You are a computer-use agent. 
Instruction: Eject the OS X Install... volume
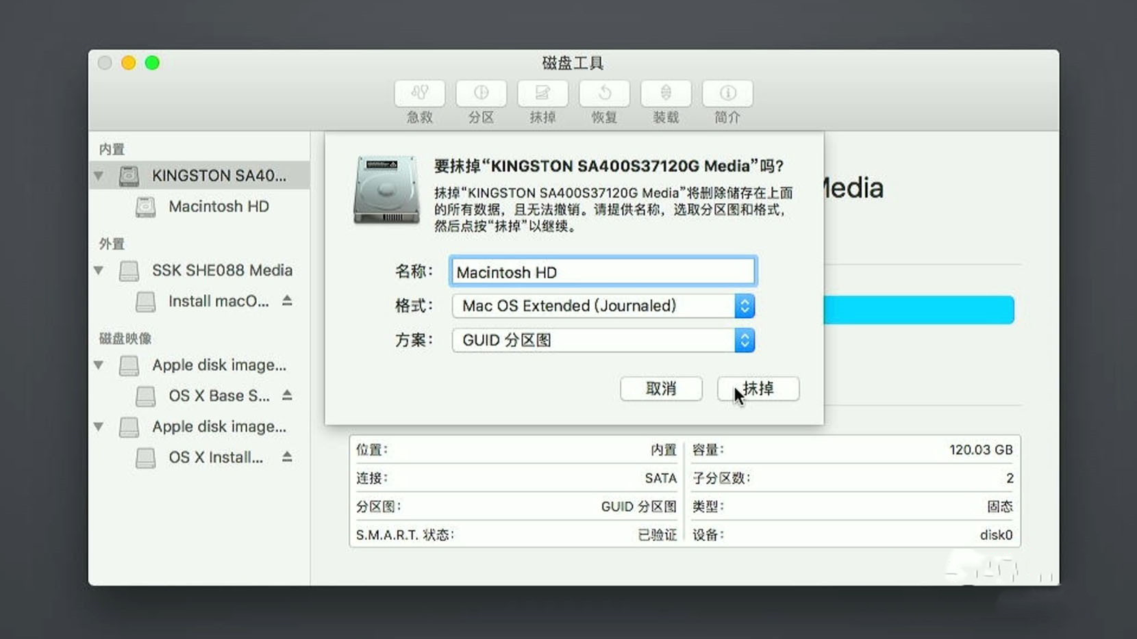point(287,457)
